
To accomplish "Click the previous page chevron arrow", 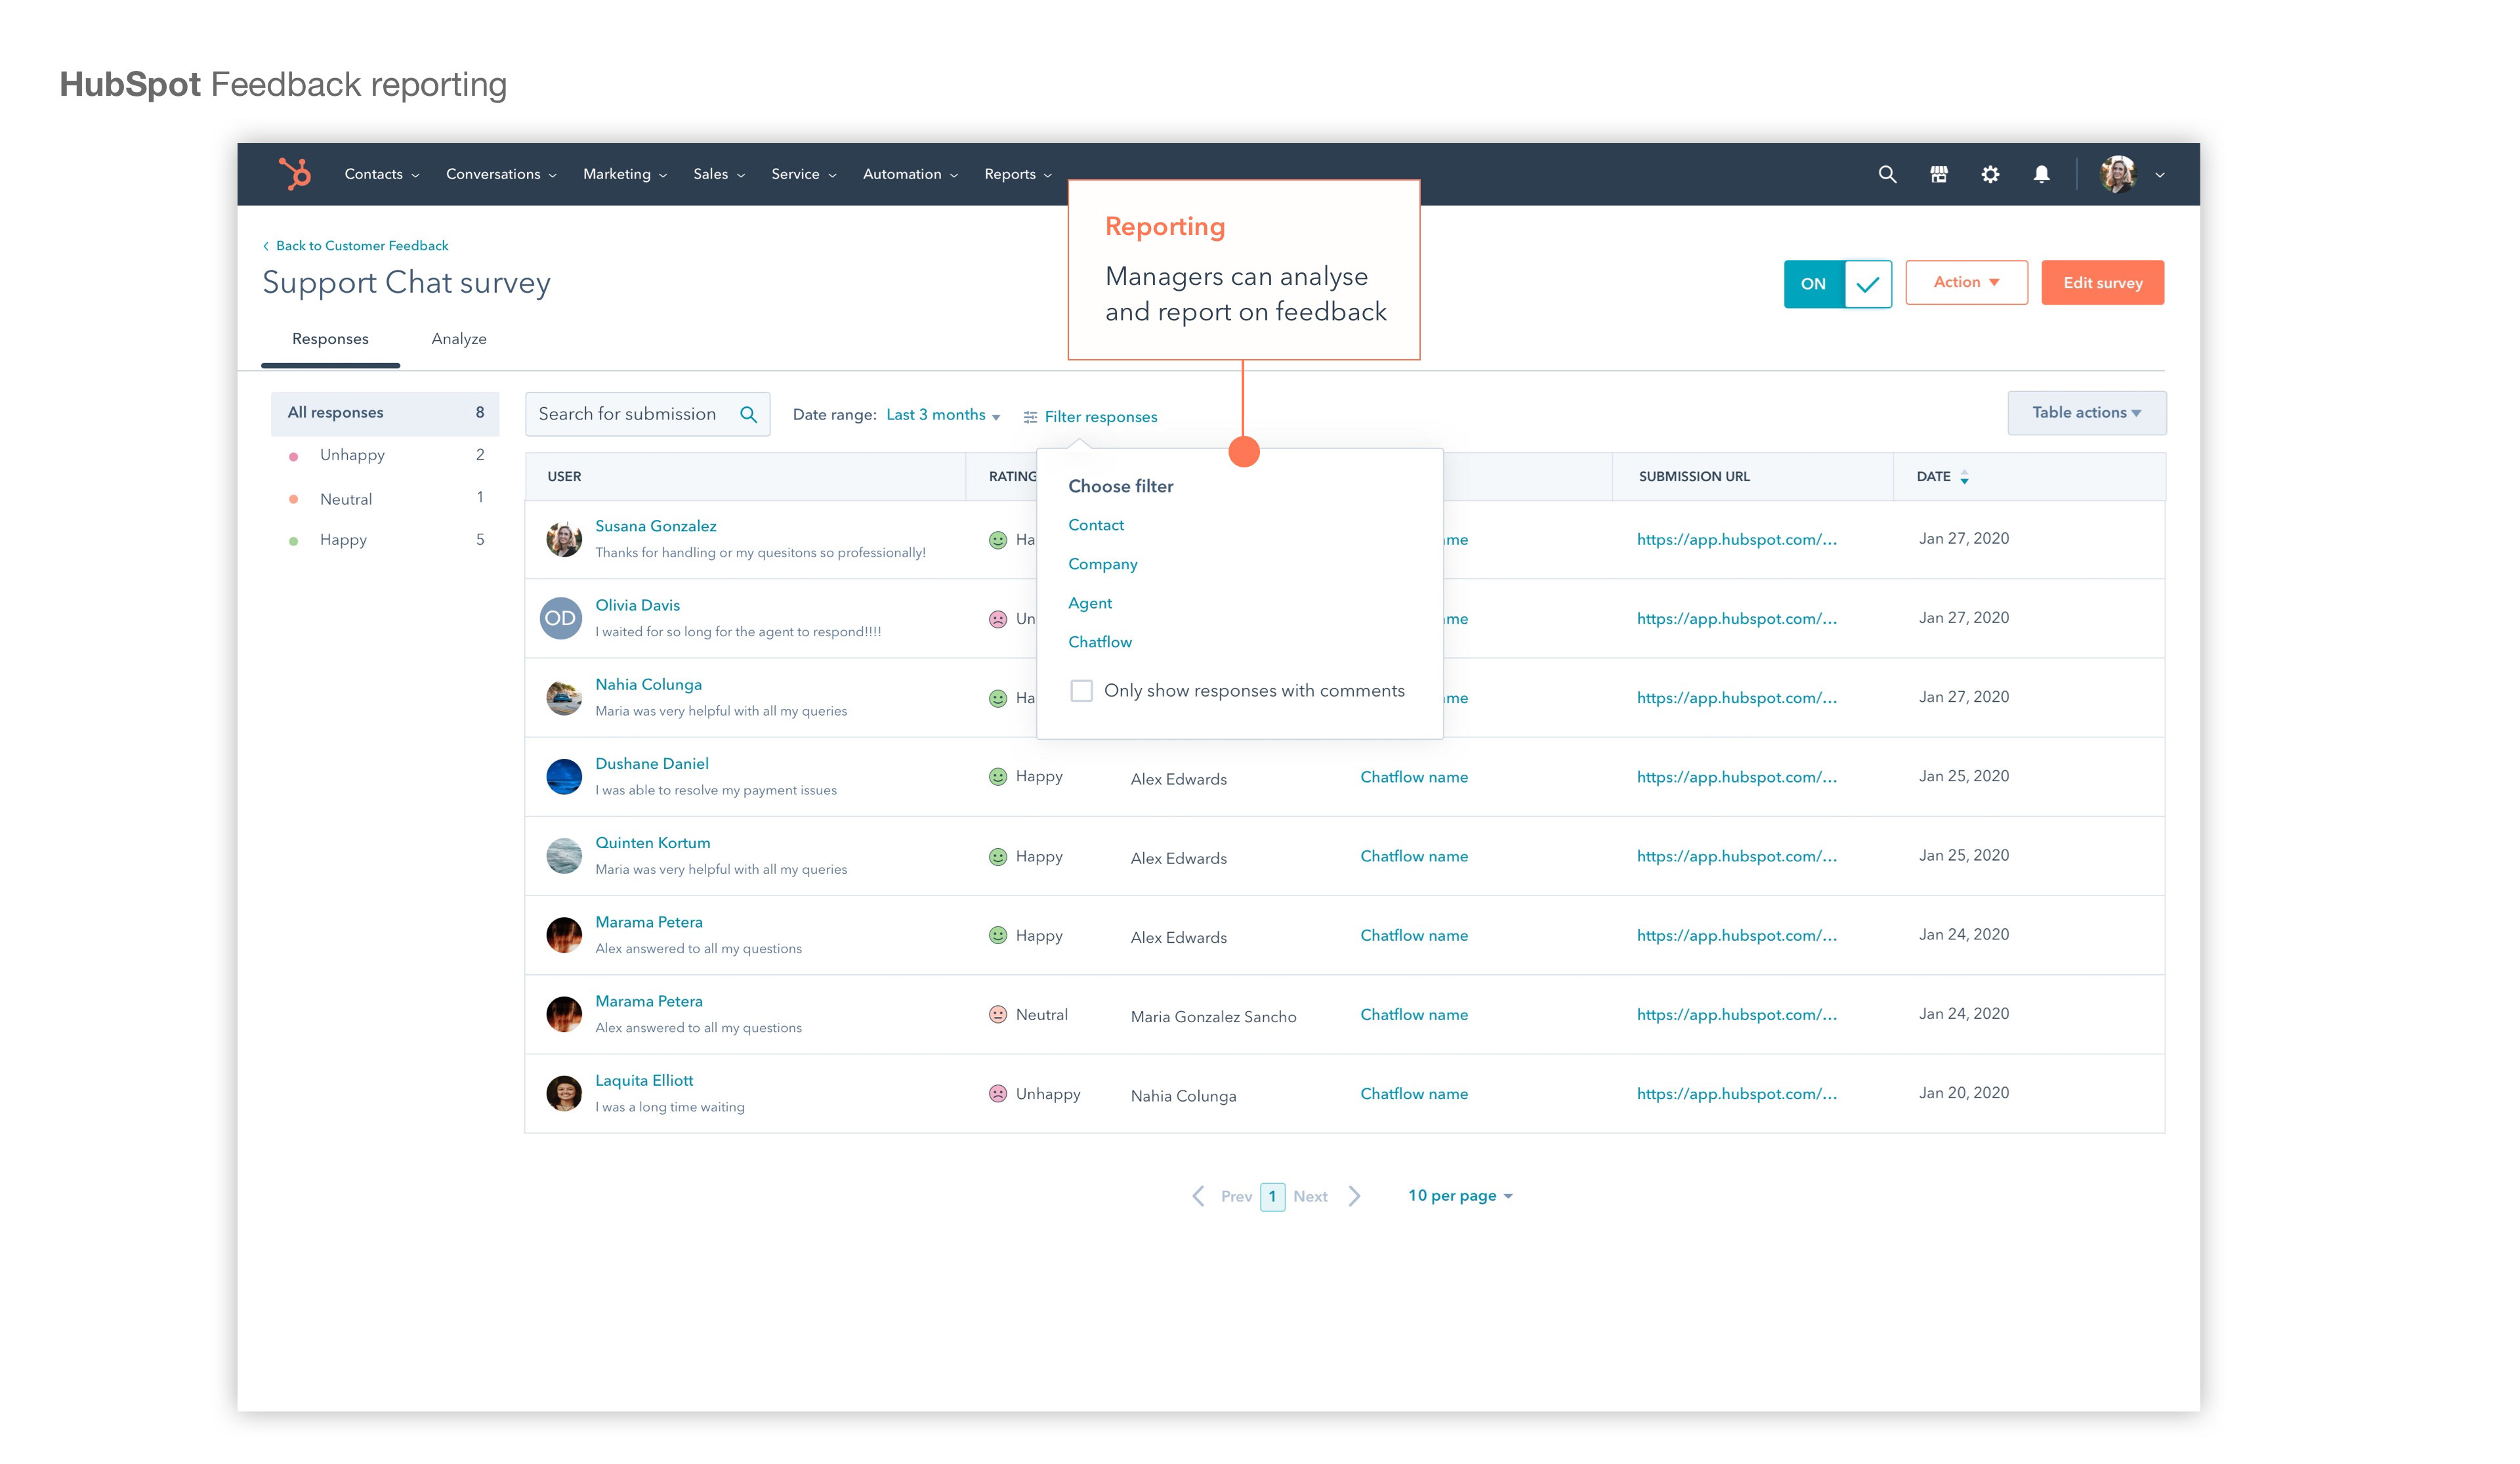I will coord(1198,1195).
